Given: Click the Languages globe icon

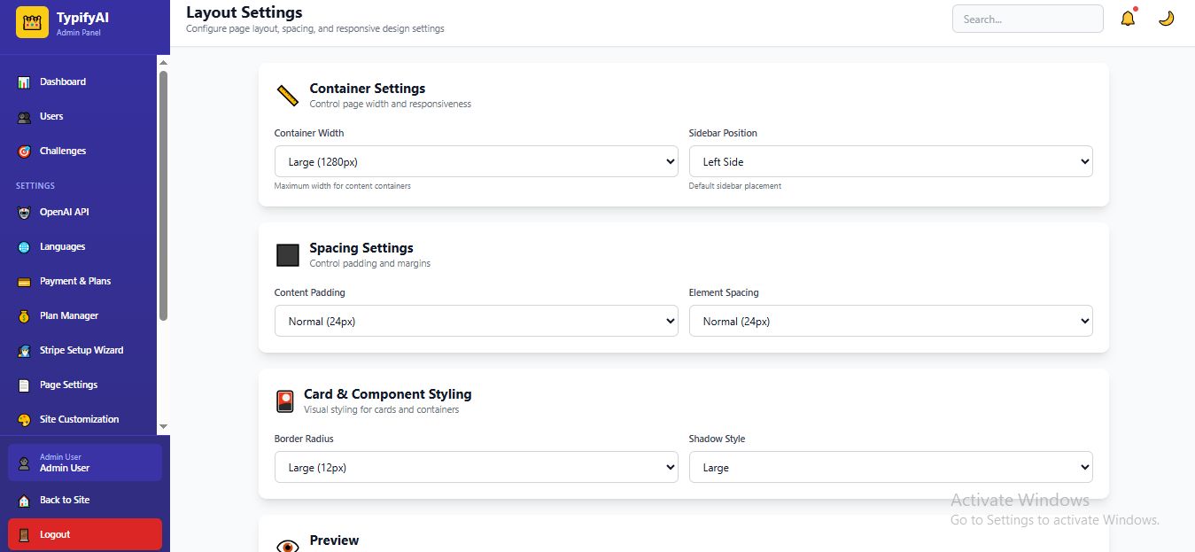Looking at the screenshot, I should tap(24, 247).
